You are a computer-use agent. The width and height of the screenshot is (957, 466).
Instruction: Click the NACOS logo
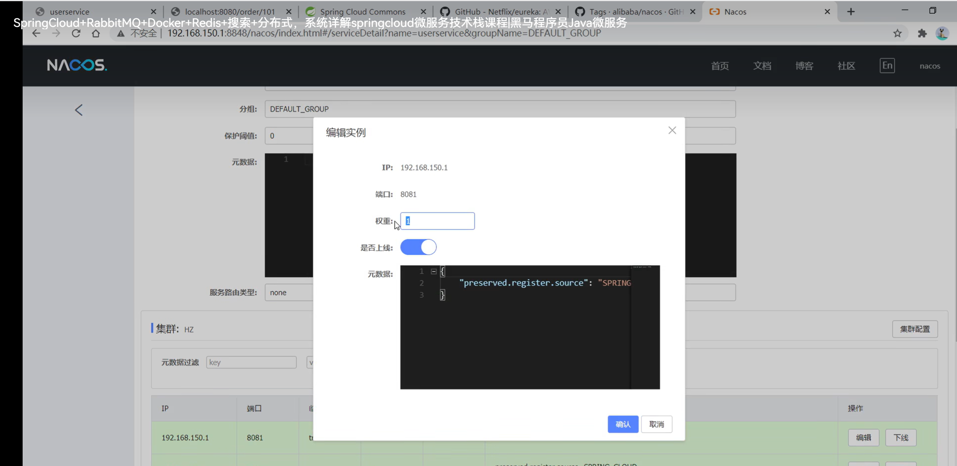click(77, 65)
